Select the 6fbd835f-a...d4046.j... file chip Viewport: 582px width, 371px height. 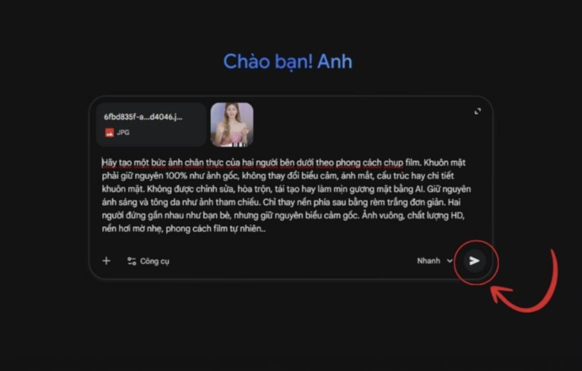(x=151, y=124)
